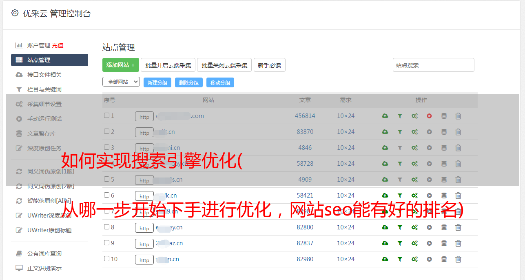Click the database icon in row 1
The width and height of the screenshot is (525, 280).
[x=444, y=116]
